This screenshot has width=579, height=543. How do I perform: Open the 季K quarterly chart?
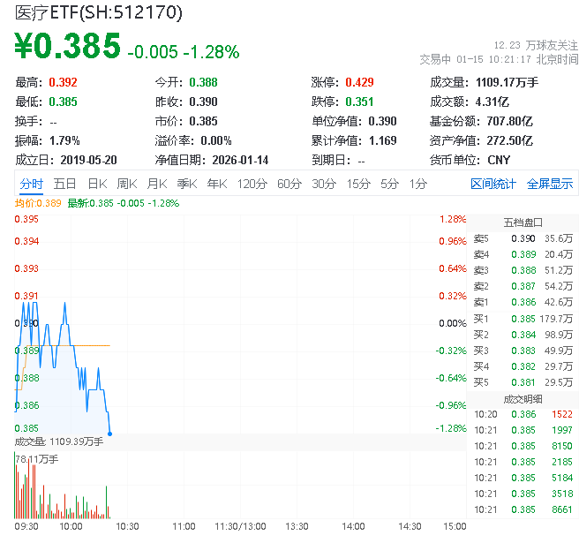(186, 184)
